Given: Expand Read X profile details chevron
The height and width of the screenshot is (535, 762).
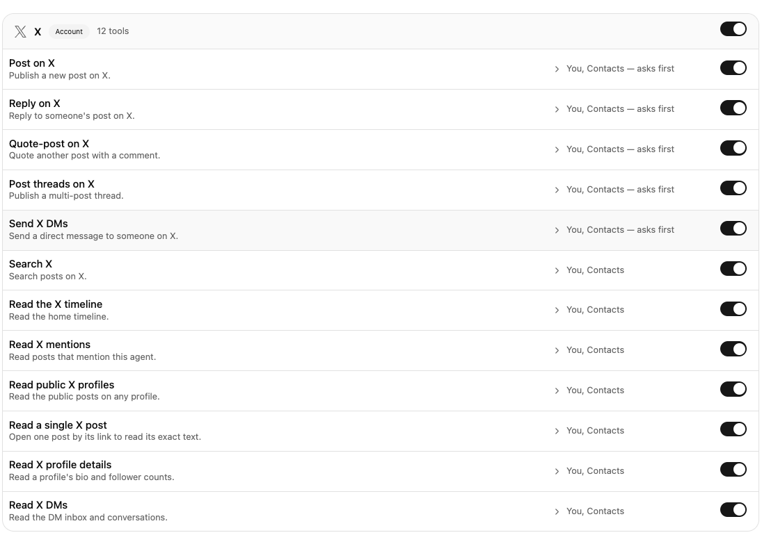Looking at the screenshot, I should 557,472.
